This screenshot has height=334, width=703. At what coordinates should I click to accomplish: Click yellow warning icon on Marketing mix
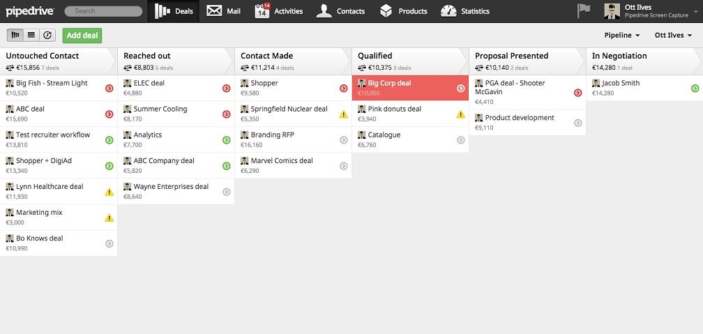109,218
